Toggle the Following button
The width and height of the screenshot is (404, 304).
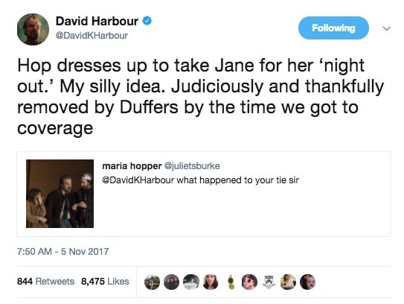(333, 28)
